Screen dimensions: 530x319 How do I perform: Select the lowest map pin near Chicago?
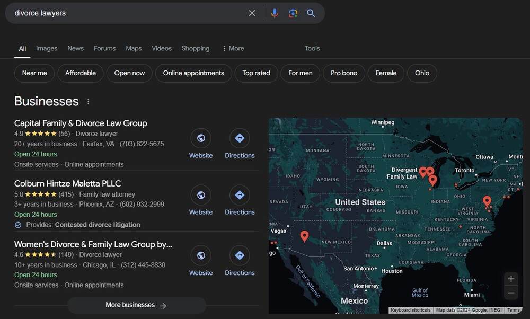432,181
